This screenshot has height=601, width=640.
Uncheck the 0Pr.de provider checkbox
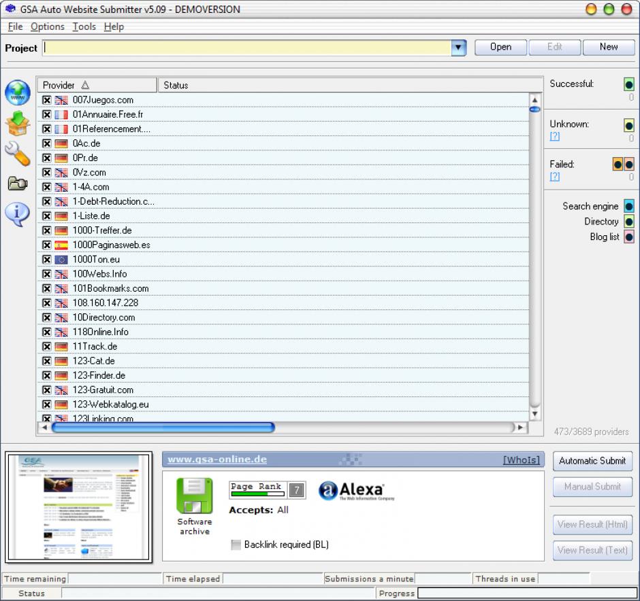(x=47, y=158)
